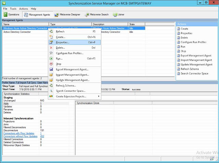Open Connectors without Flow Updates link
This screenshot has width=219, height=163.
(21, 136)
